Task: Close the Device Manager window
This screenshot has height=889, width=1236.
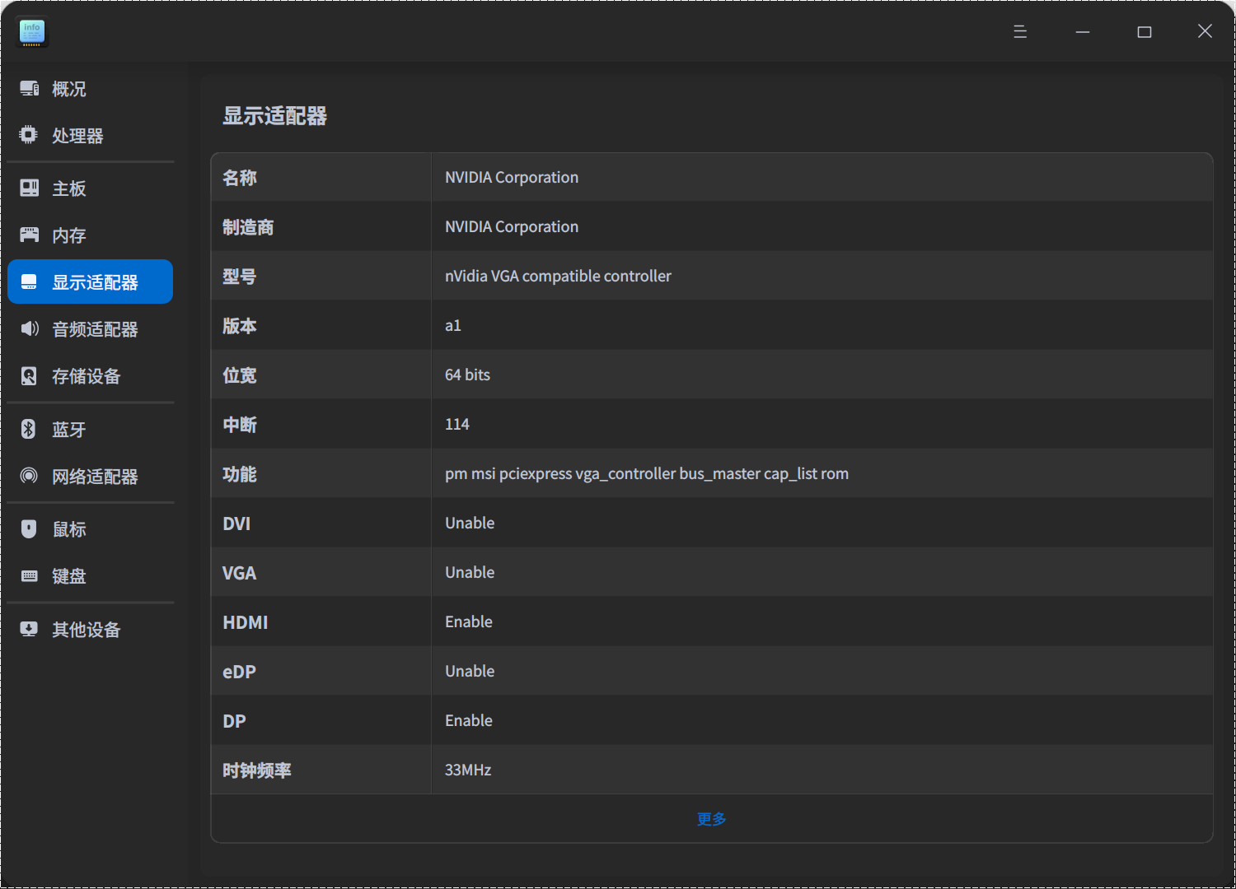Action: [1205, 31]
